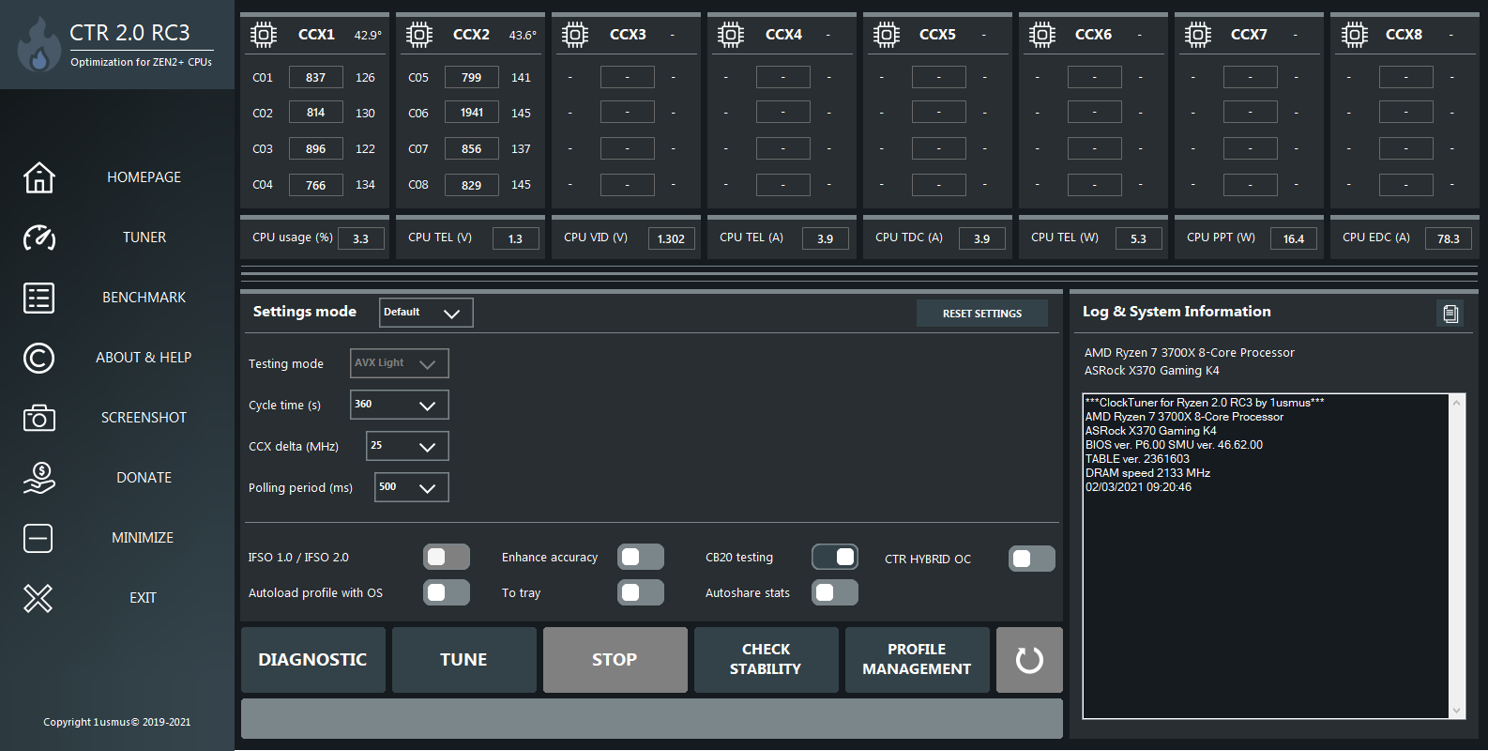This screenshot has height=751, width=1488.
Task: Enable Autoload profile with OS
Action: [447, 592]
